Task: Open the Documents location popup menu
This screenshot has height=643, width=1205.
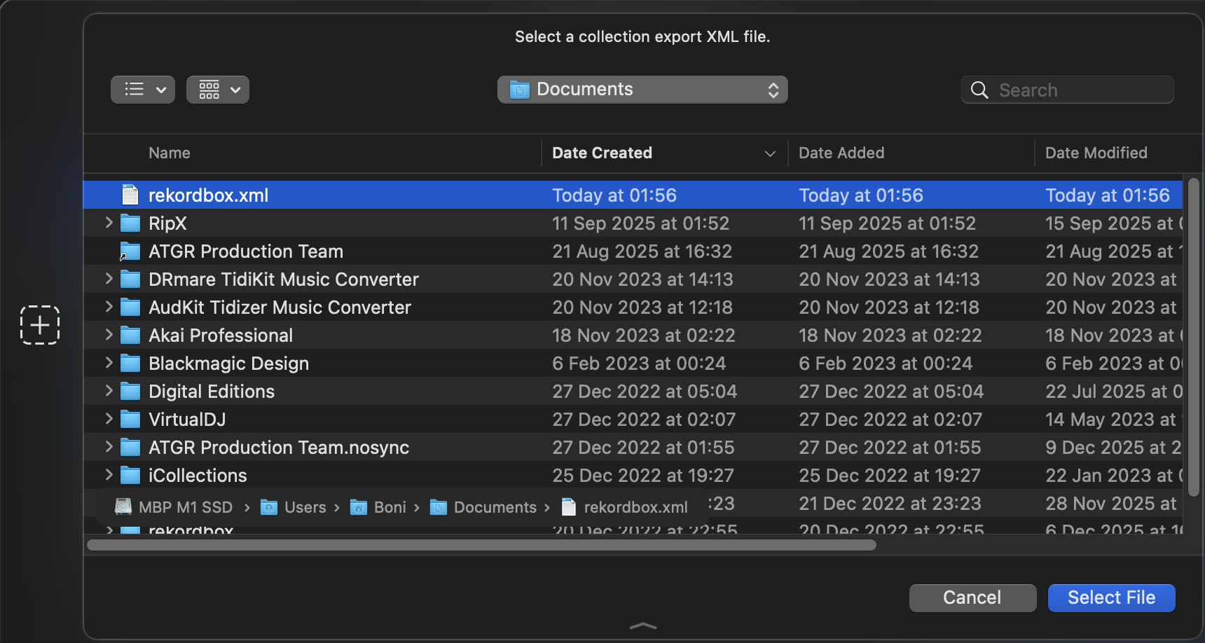Action: click(x=642, y=90)
